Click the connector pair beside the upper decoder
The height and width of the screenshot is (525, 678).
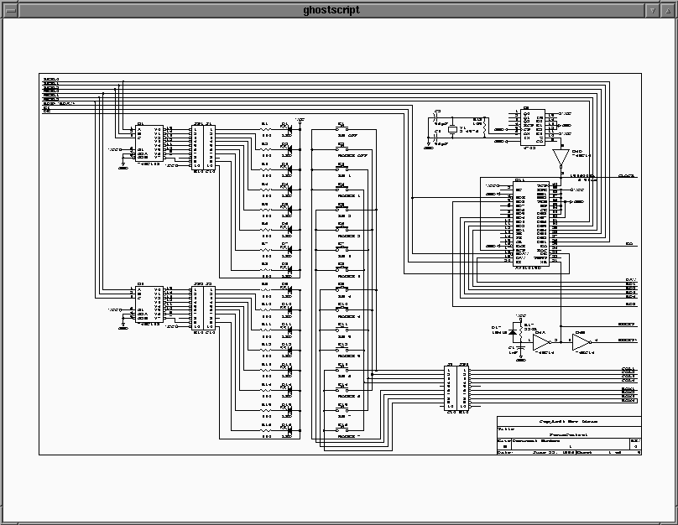203,148
